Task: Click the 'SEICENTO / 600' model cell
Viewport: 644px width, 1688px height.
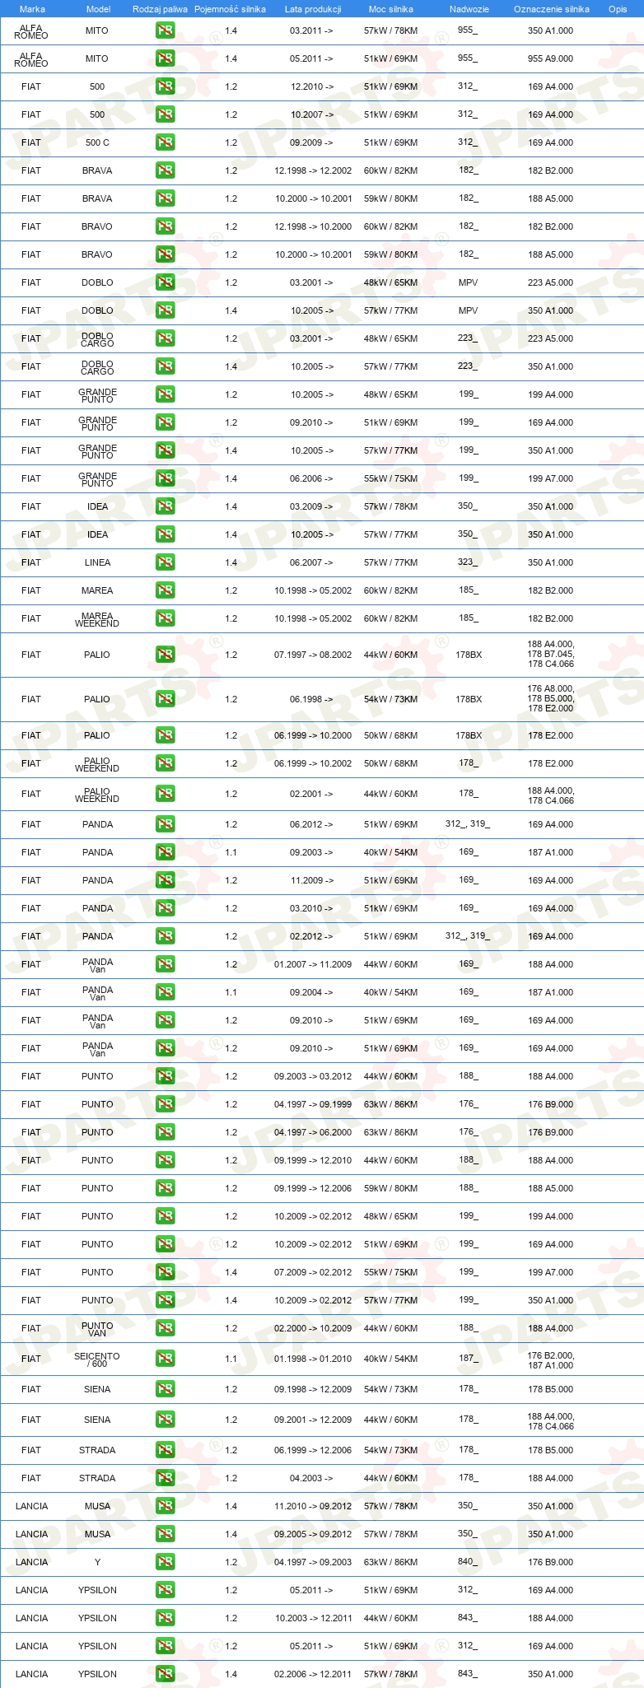Action: [97, 1359]
